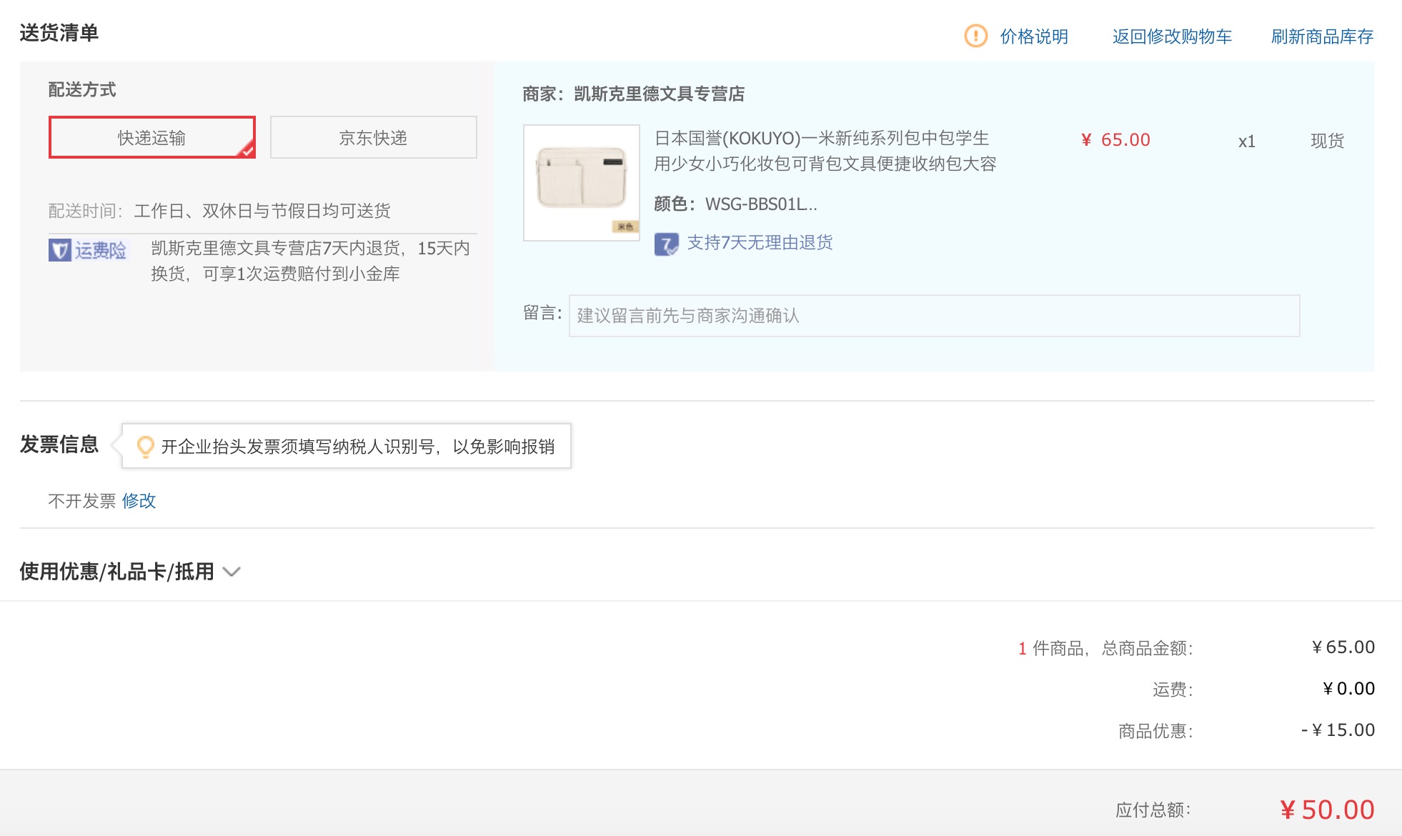This screenshot has width=1402, height=836.
Task: Refresh stock with 刷新商品库存
Action: point(1322,36)
